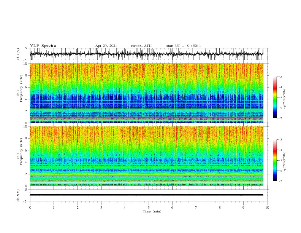Click log(PSD) label beside ch.1 colorbar

pyautogui.click(x=285, y=99)
